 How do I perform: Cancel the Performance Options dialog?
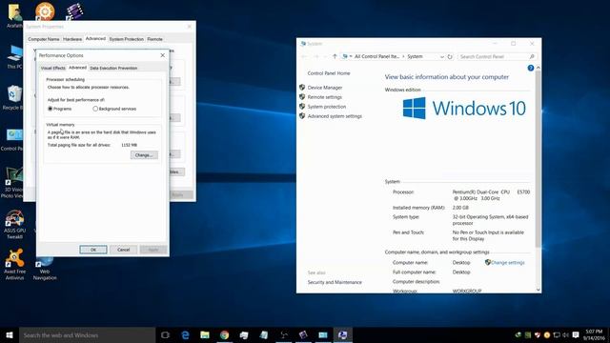(x=123, y=250)
